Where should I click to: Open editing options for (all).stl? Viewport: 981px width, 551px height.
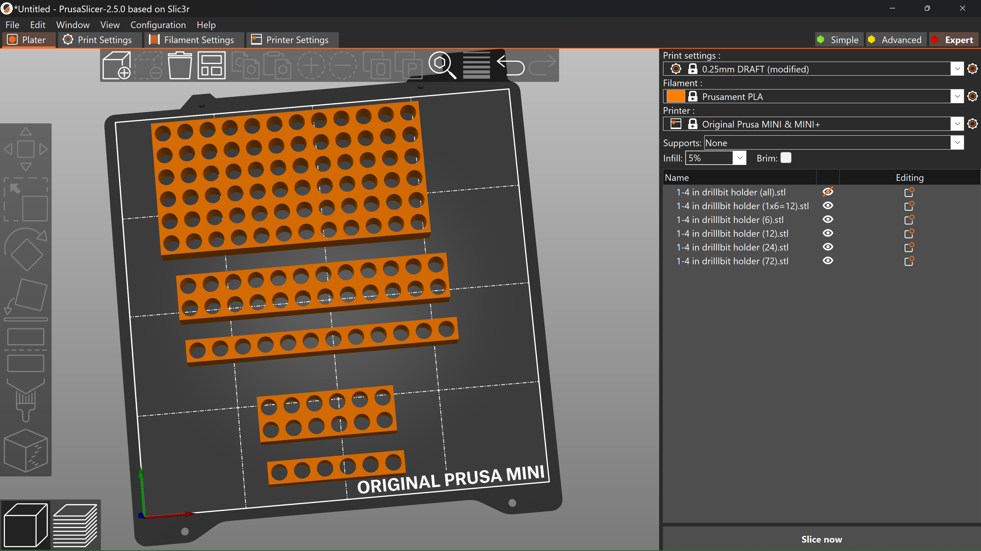909,192
